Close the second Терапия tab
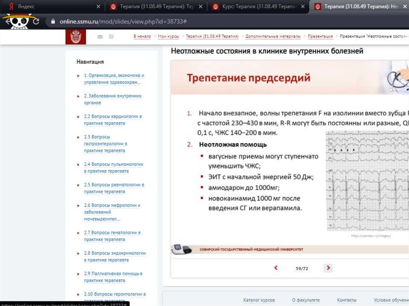This screenshot has height=306, width=409. pyautogui.click(x=201, y=6)
